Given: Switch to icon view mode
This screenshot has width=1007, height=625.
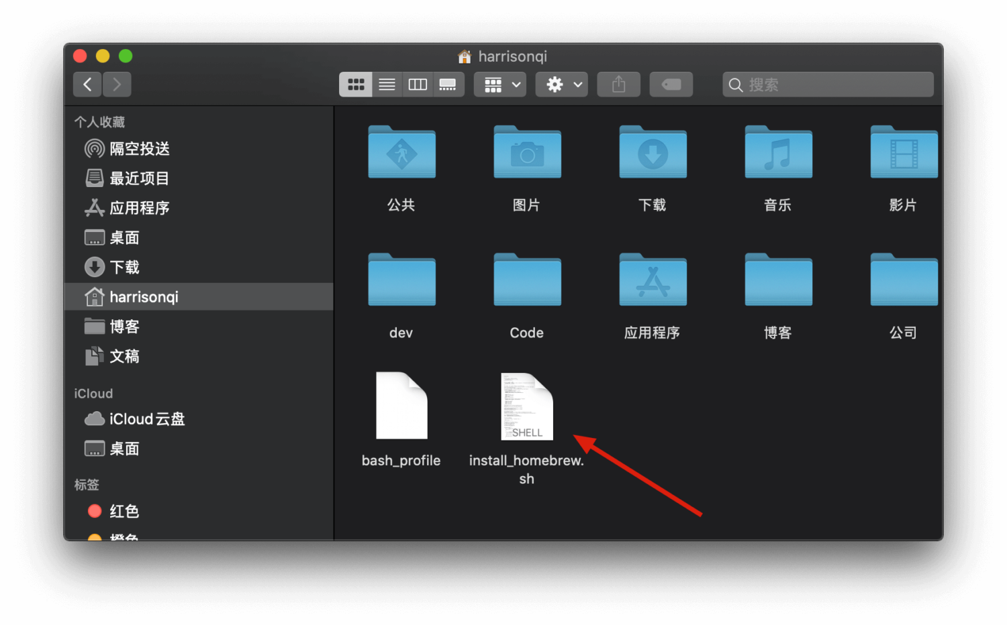Looking at the screenshot, I should point(356,84).
